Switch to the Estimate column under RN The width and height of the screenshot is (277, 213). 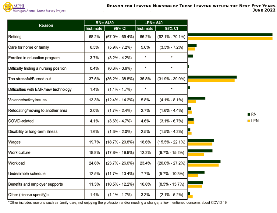click(94, 28)
